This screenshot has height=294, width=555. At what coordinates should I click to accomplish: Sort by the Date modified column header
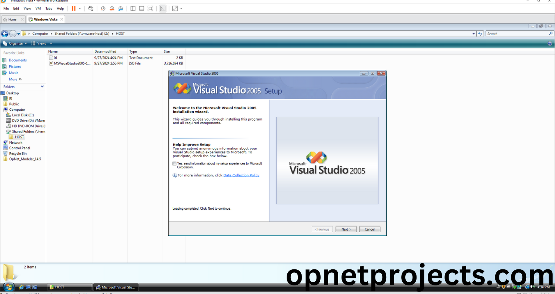tap(110, 51)
